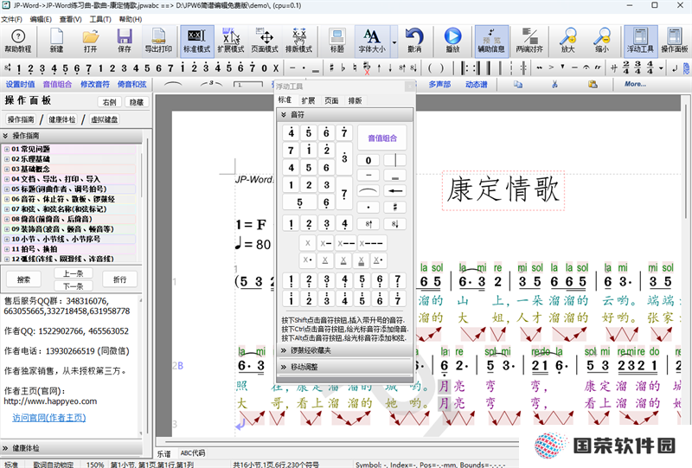Open the 工具(T) menu

[x=100, y=19]
